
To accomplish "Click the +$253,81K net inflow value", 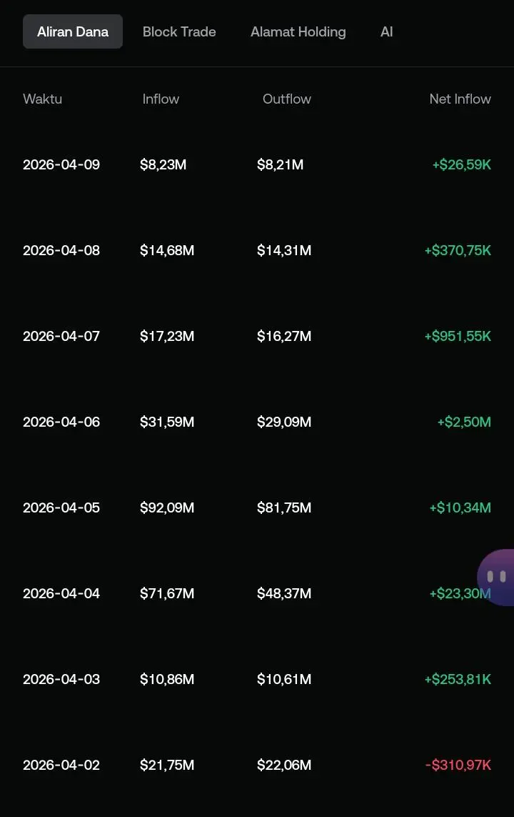I will tap(458, 679).
